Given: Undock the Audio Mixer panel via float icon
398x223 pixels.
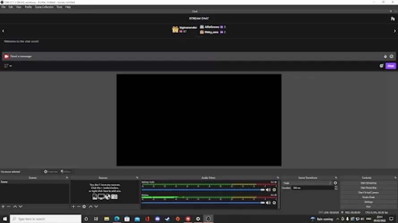Looking at the screenshot, I should pos(278,178).
